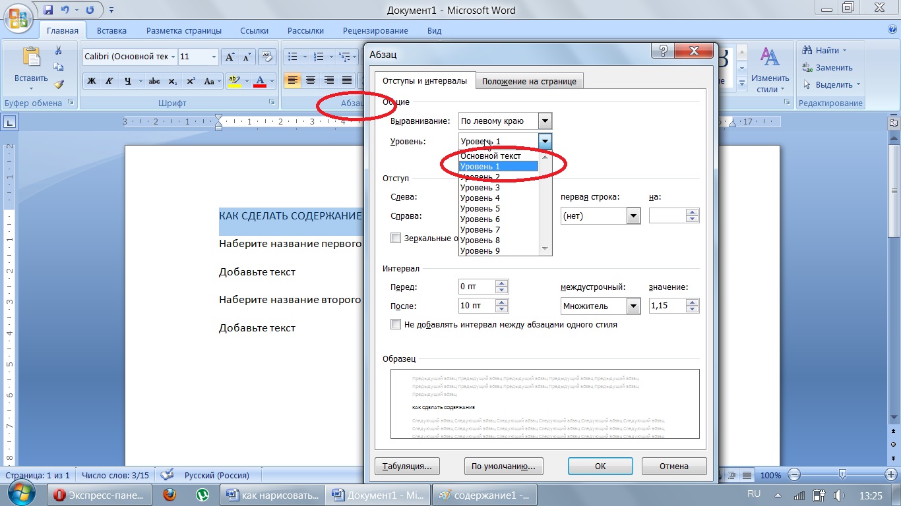The height and width of the screenshot is (506, 901).
Task: Open the Выравнивание alignment dropdown
Action: click(x=544, y=121)
